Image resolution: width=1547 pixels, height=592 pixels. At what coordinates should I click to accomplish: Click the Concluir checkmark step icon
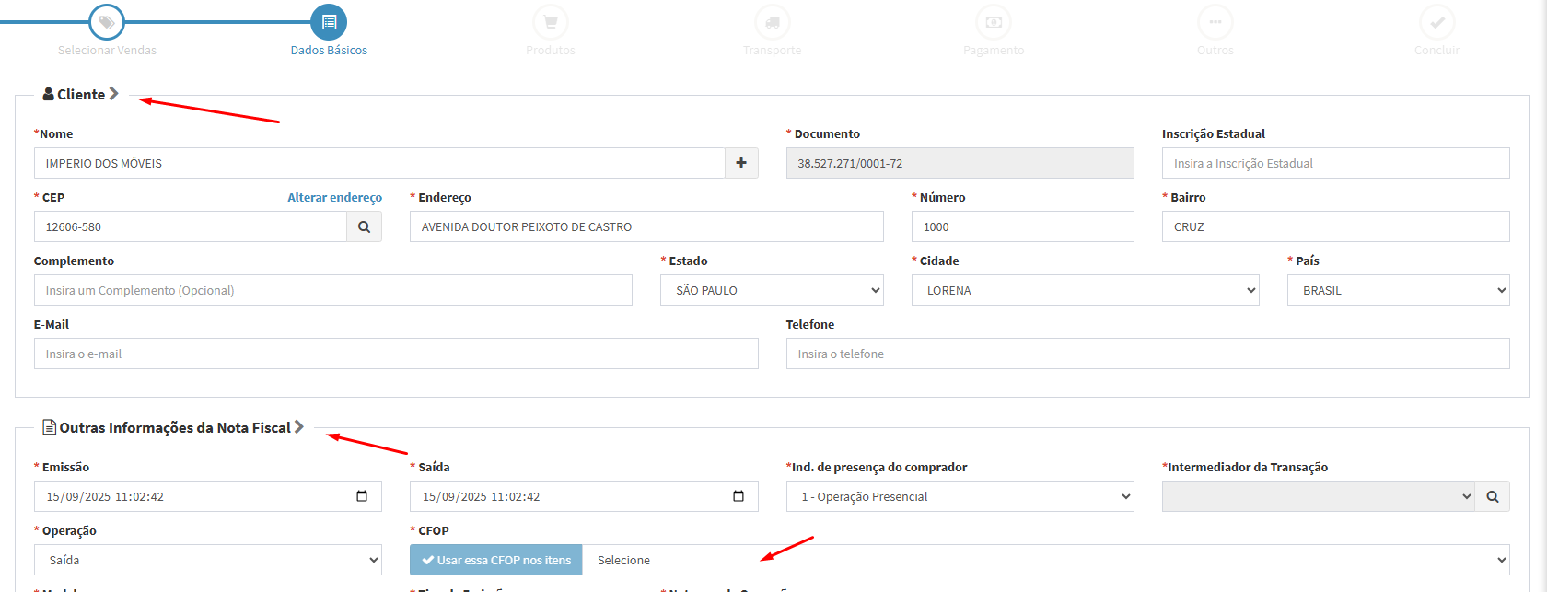1437,22
